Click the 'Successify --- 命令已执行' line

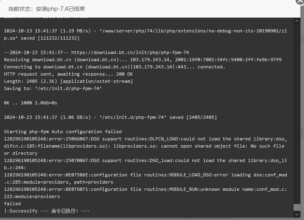click(x=46, y=211)
